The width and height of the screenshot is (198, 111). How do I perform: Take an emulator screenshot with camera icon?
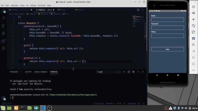coord(193,38)
